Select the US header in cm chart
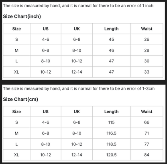The width and height of the screenshot is (167, 164). point(46,112)
